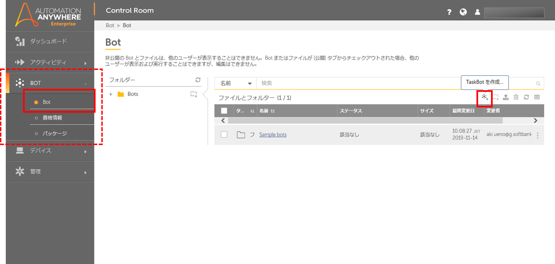Click into the 検索 search field
The image size is (555, 264).
click(x=358, y=83)
